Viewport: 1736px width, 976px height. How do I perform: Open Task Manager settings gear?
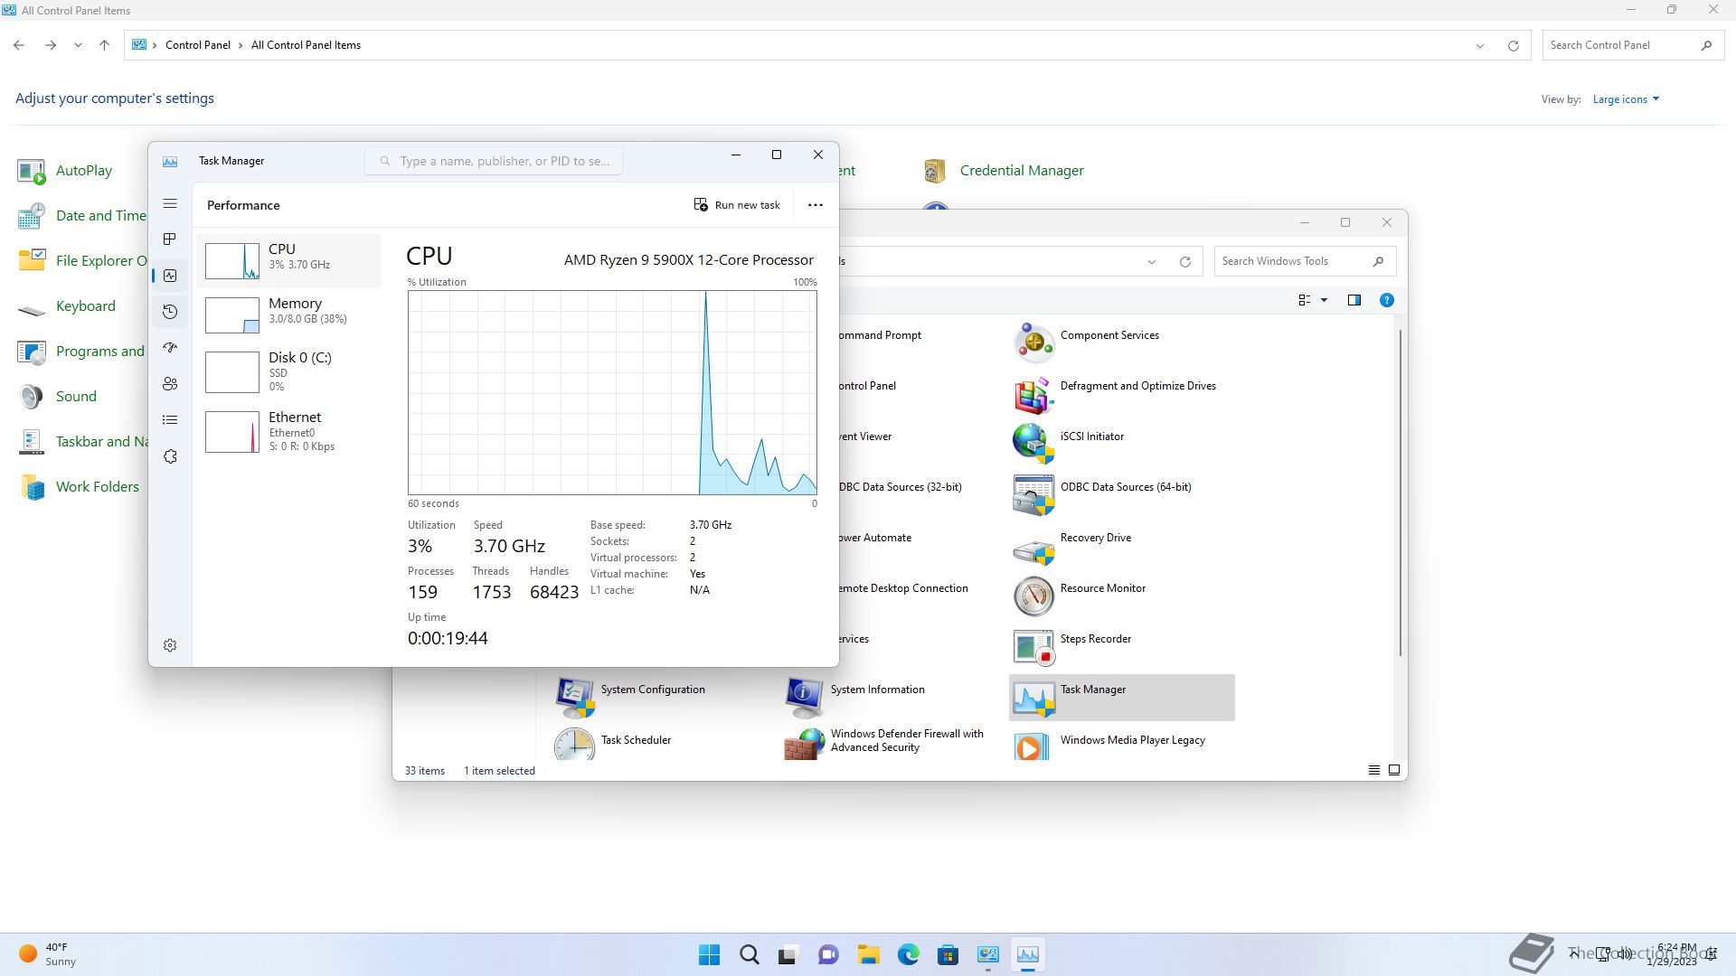pos(170,645)
